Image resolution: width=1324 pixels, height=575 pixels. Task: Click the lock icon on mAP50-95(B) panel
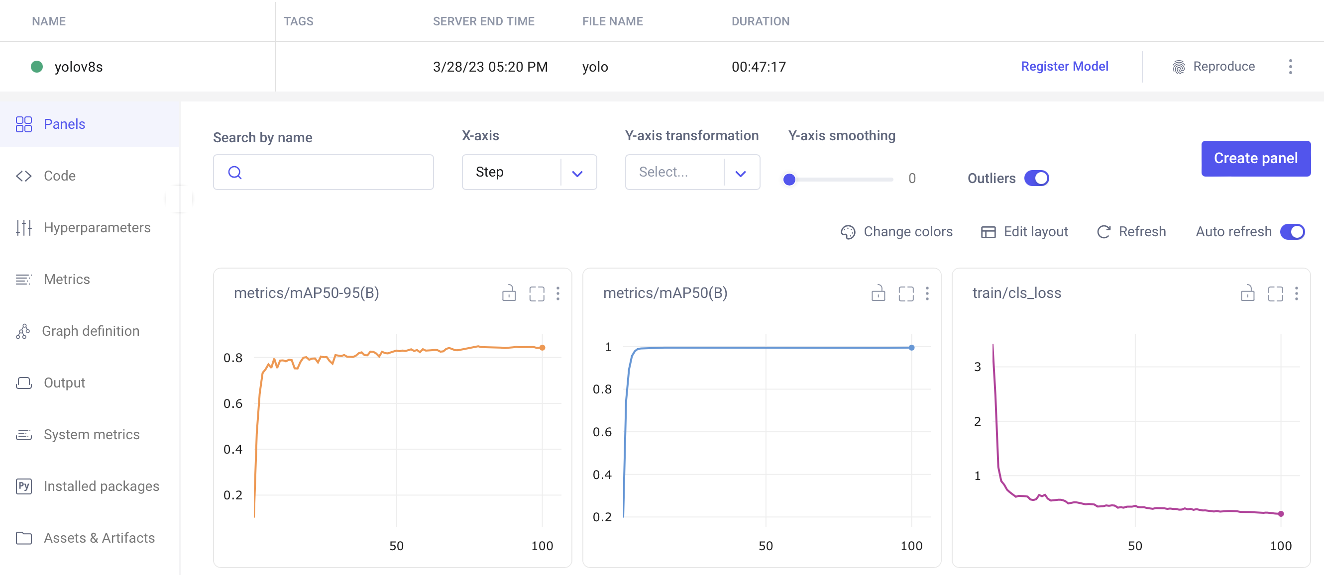509,293
